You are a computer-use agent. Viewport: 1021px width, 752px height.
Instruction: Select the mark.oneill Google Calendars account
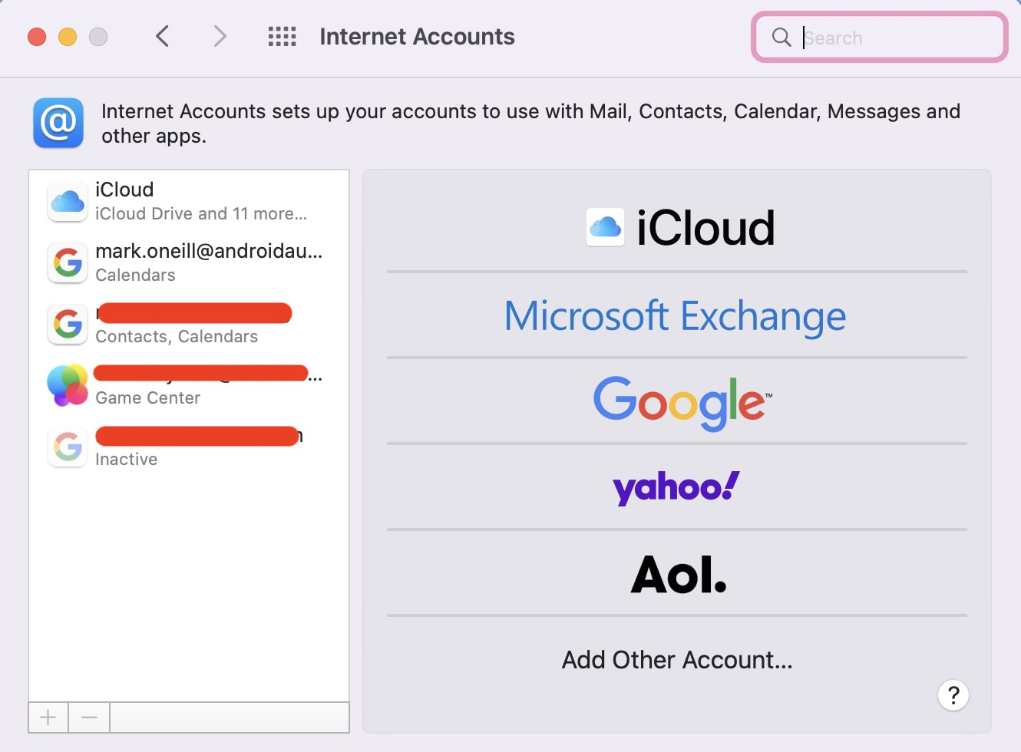coord(188,262)
